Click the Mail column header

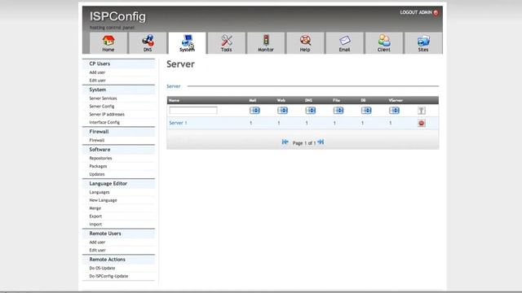pos(253,100)
